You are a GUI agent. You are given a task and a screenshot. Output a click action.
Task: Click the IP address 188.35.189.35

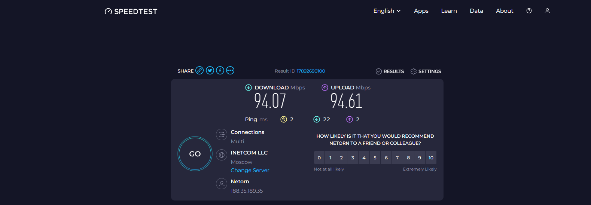pos(247,191)
